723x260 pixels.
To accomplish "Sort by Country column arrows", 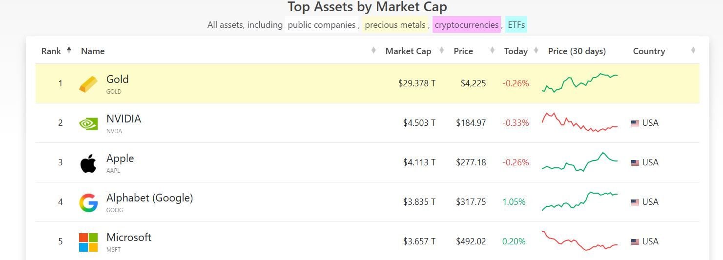I will [x=693, y=50].
